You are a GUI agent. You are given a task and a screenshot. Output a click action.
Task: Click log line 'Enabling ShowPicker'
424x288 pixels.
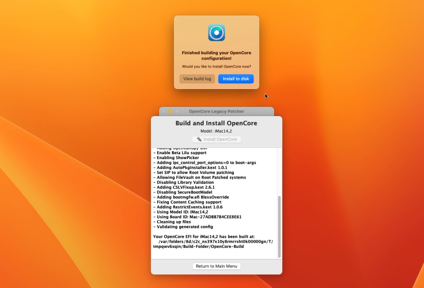point(176,157)
